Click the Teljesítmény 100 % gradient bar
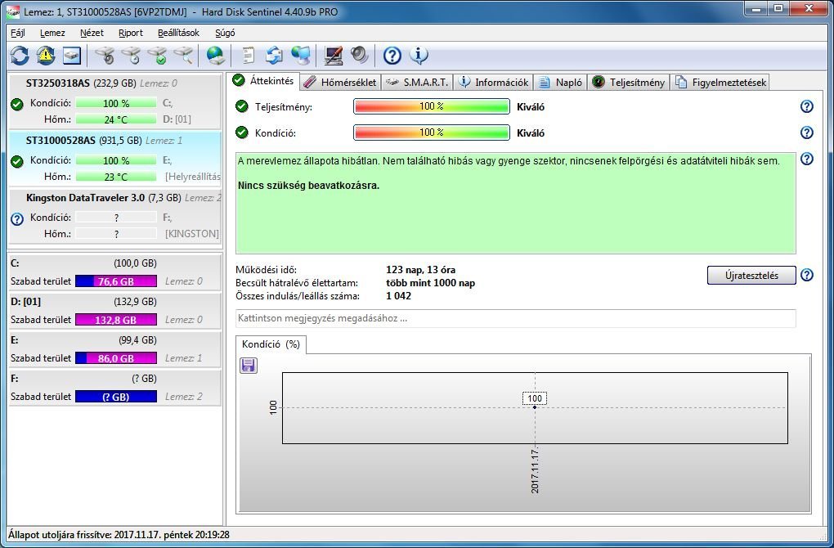Image resolution: width=834 pixels, height=548 pixels. click(432, 106)
